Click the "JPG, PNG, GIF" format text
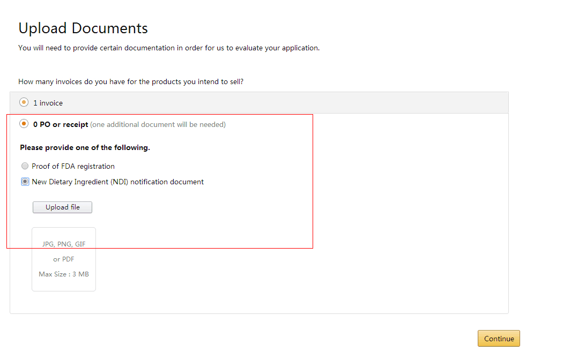The height and width of the screenshot is (352, 563). click(64, 244)
